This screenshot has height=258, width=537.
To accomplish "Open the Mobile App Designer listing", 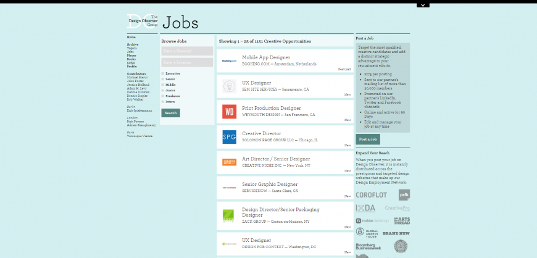I will (266, 57).
